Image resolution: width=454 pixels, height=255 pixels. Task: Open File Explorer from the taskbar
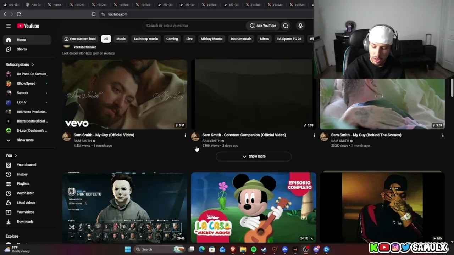click(x=243, y=249)
